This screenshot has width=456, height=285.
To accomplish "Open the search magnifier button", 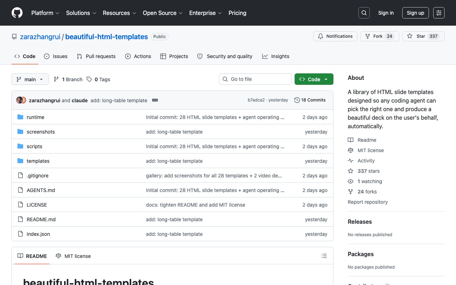I will pos(364,13).
